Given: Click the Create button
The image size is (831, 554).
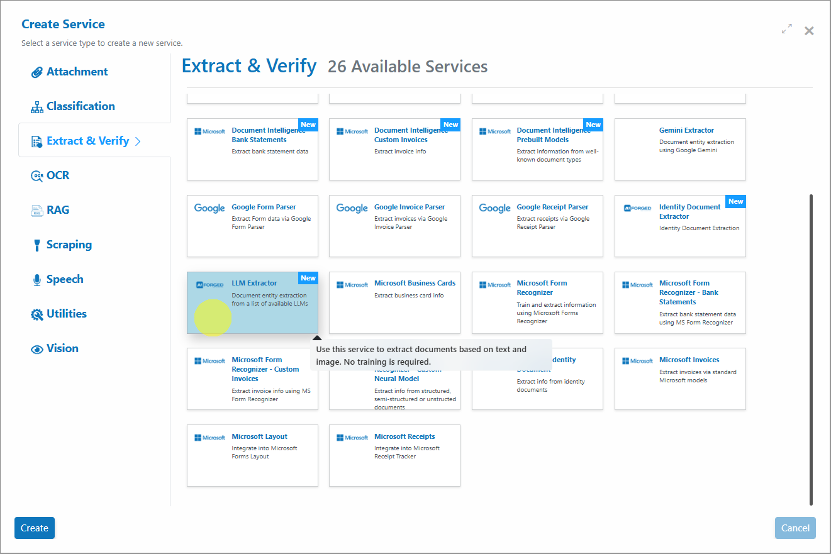Looking at the screenshot, I should 35,528.
